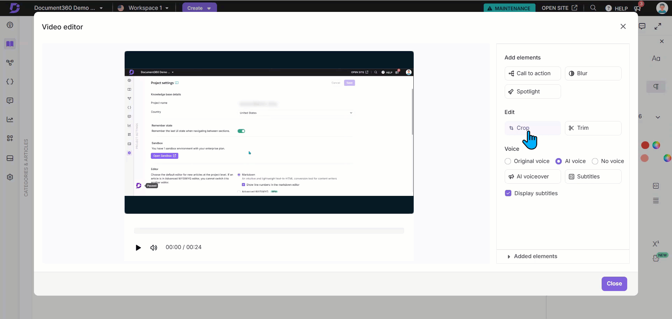This screenshot has height=319, width=672.
Task: Click the search magnifier icon in top bar
Action: coord(593,8)
